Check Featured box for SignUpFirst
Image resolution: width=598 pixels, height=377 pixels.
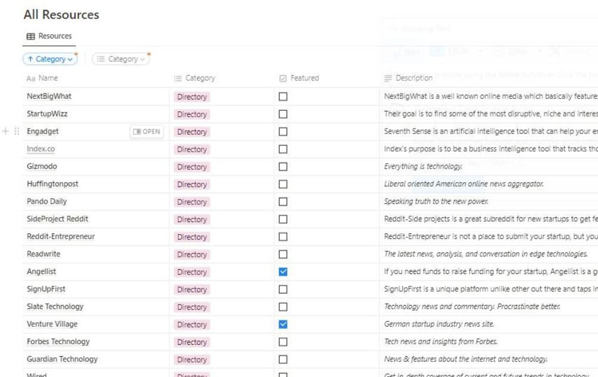(283, 289)
